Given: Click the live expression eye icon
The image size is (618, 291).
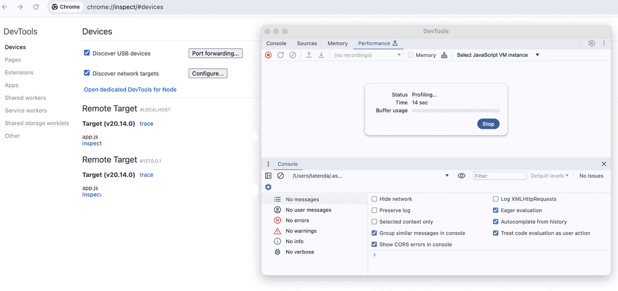Looking at the screenshot, I should (x=461, y=176).
